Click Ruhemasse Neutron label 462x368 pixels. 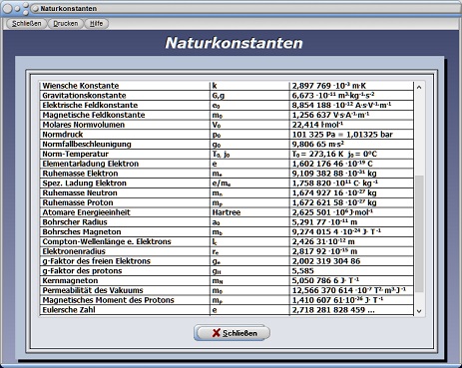coord(80,192)
